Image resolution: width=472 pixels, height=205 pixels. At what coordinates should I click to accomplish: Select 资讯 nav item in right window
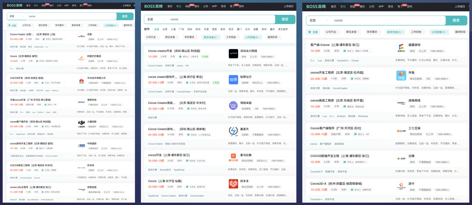pyautogui.click(x=390, y=7)
